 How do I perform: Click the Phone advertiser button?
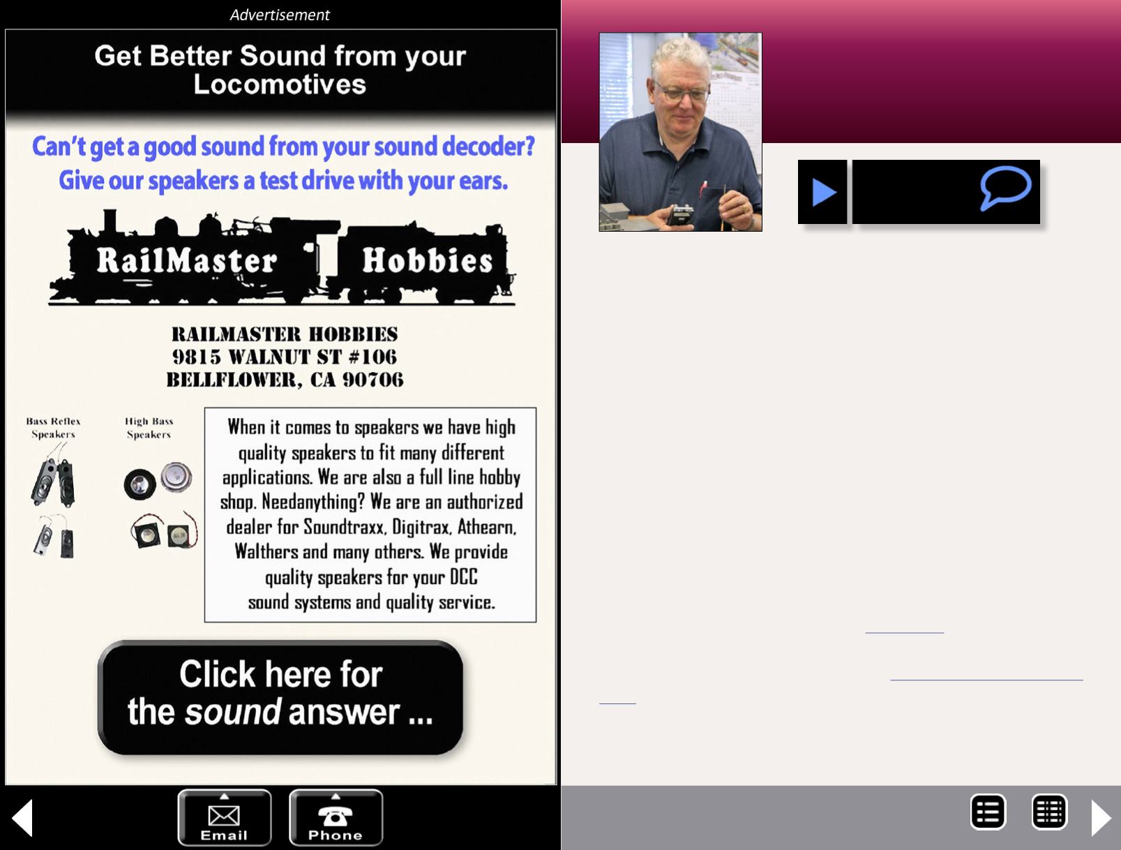click(x=336, y=817)
